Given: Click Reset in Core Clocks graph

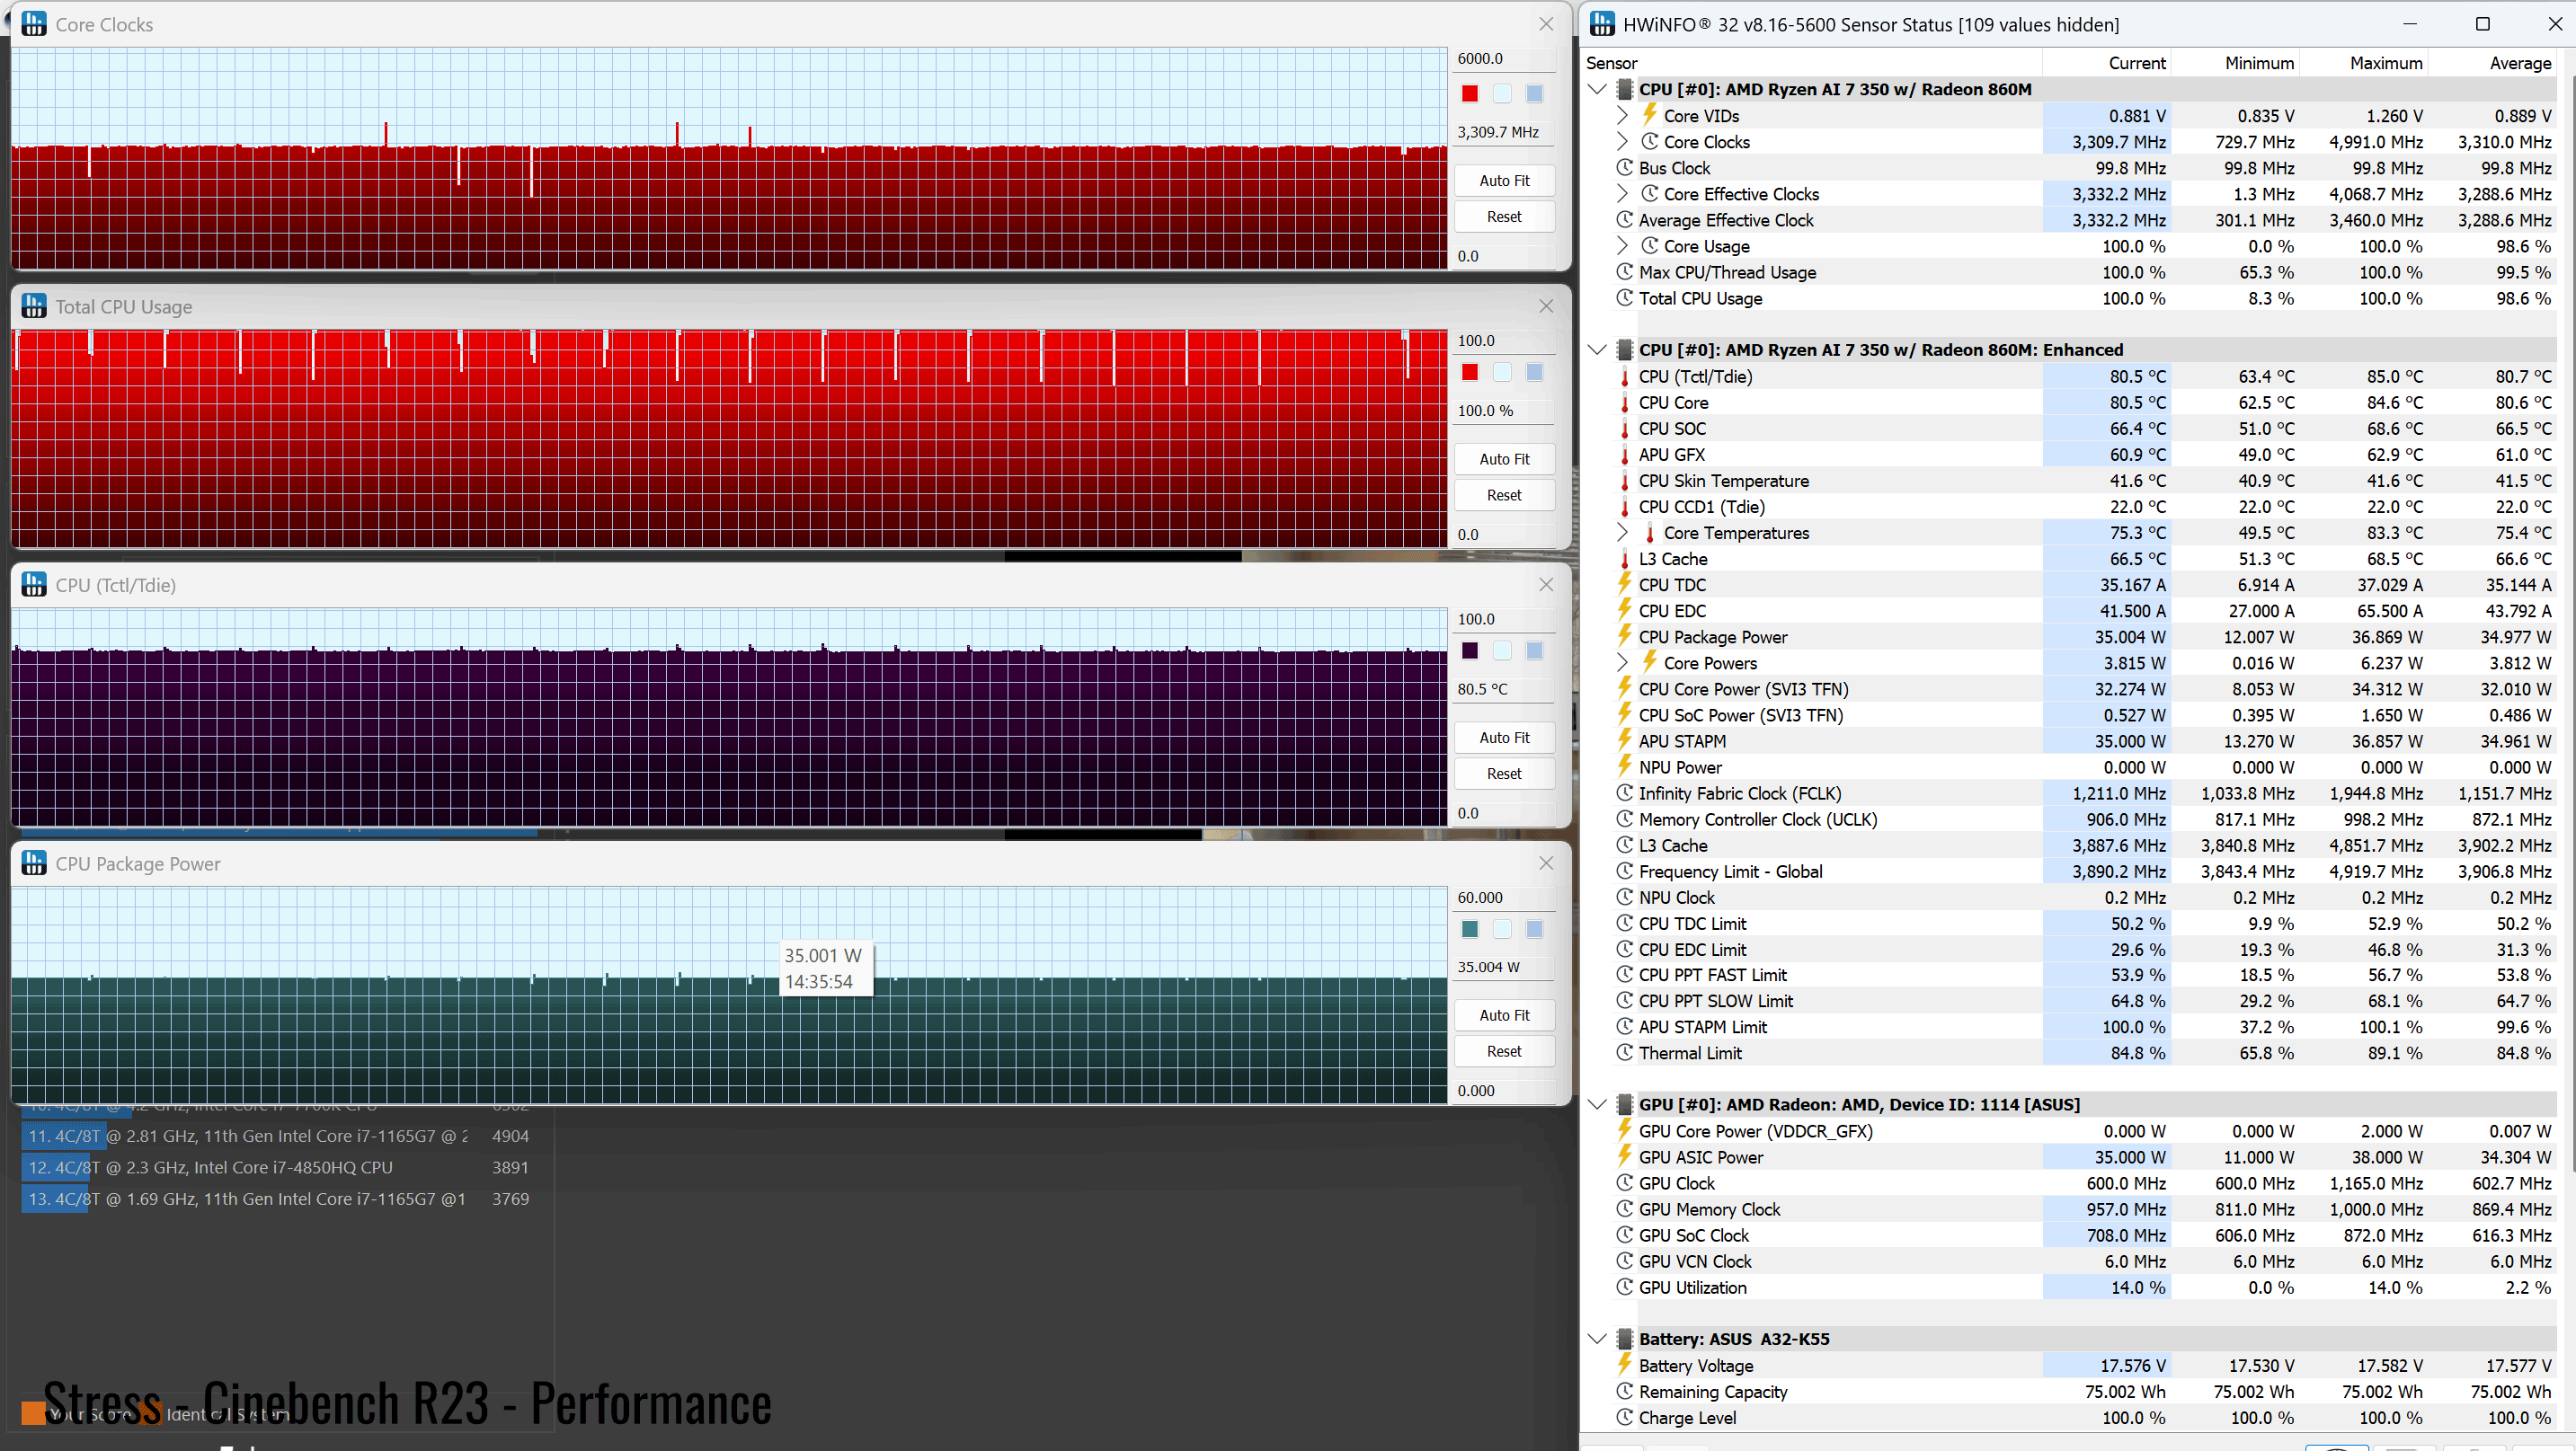Looking at the screenshot, I should click(x=1504, y=217).
